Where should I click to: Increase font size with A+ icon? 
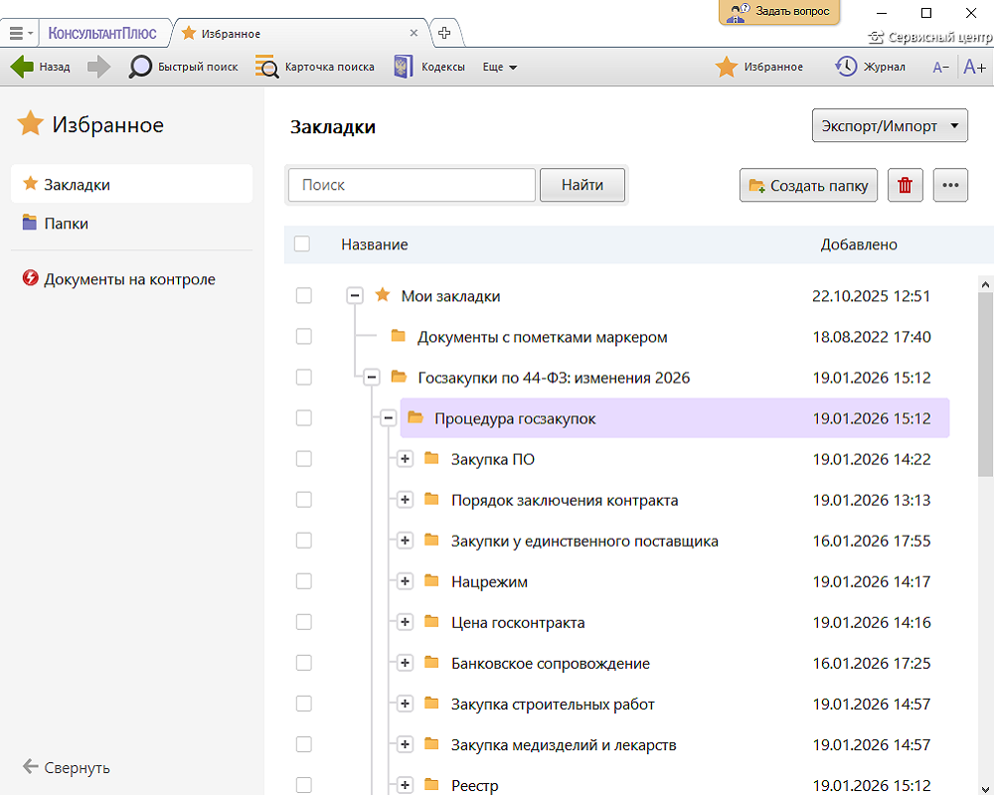tap(974, 67)
